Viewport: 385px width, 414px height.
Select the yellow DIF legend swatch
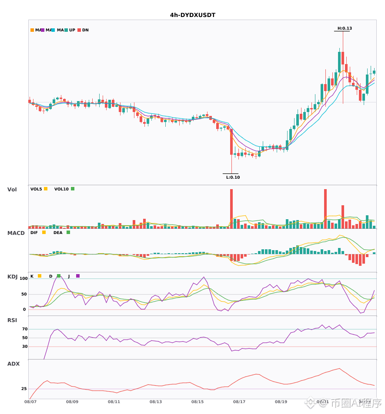tap(44, 232)
